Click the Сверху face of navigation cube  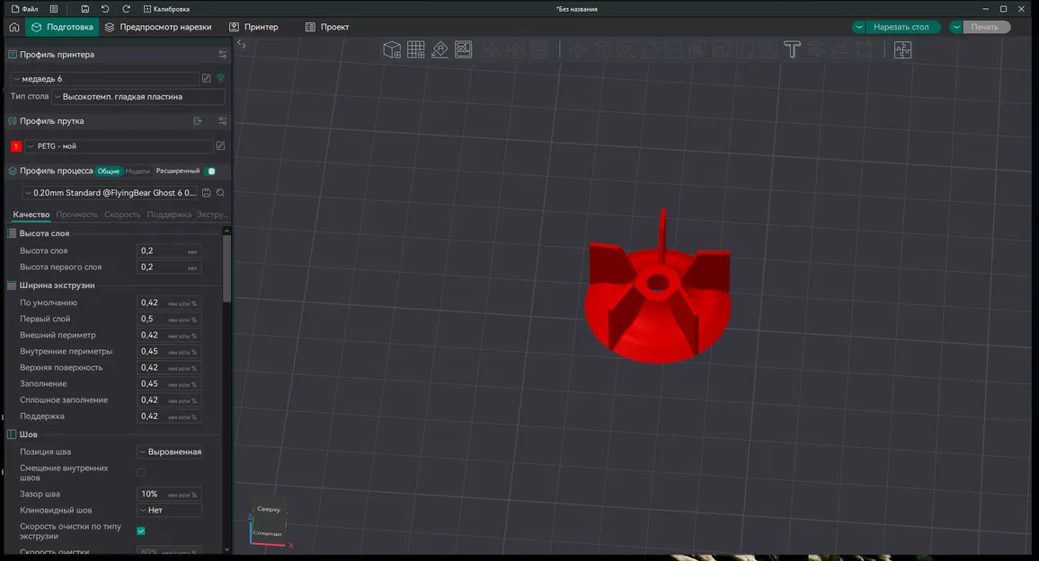click(269, 510)
